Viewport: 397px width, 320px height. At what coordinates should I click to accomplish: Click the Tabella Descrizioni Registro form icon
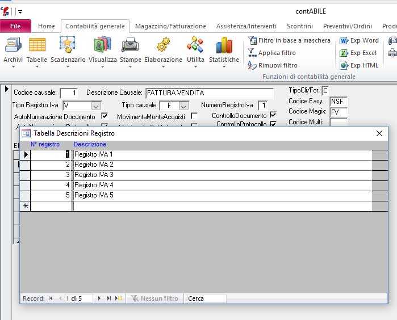click(x=26, y=133)
